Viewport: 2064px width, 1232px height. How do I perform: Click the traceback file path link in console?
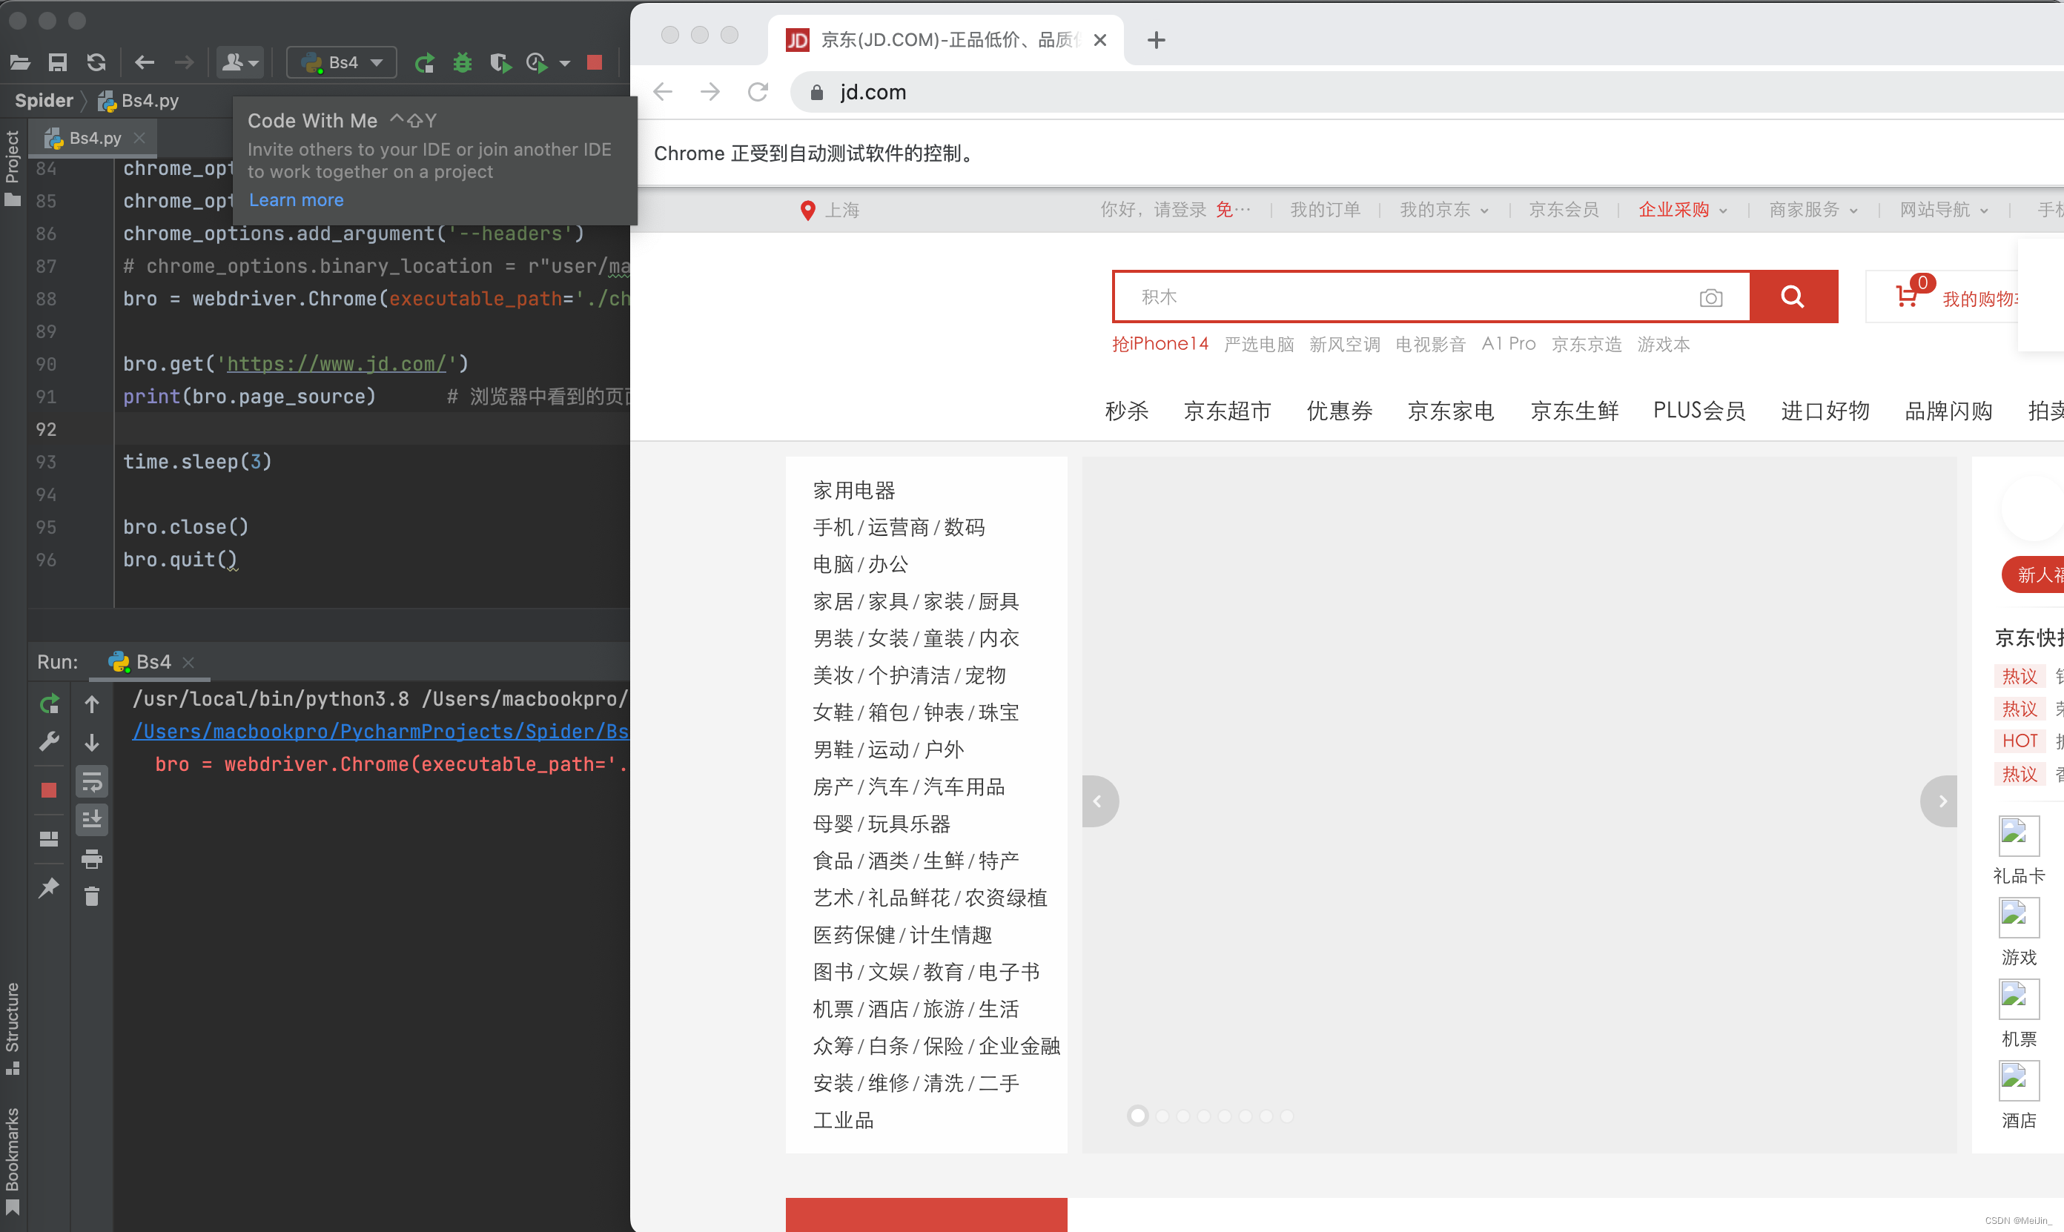[x=380, y=732]
